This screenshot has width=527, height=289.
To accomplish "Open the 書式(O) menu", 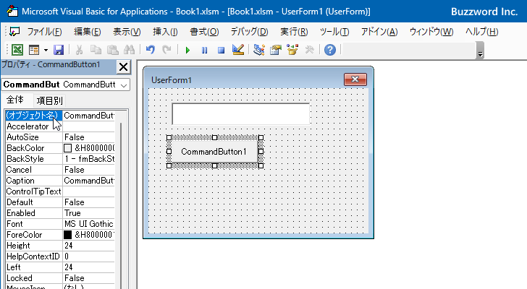I will coord(204,32).
